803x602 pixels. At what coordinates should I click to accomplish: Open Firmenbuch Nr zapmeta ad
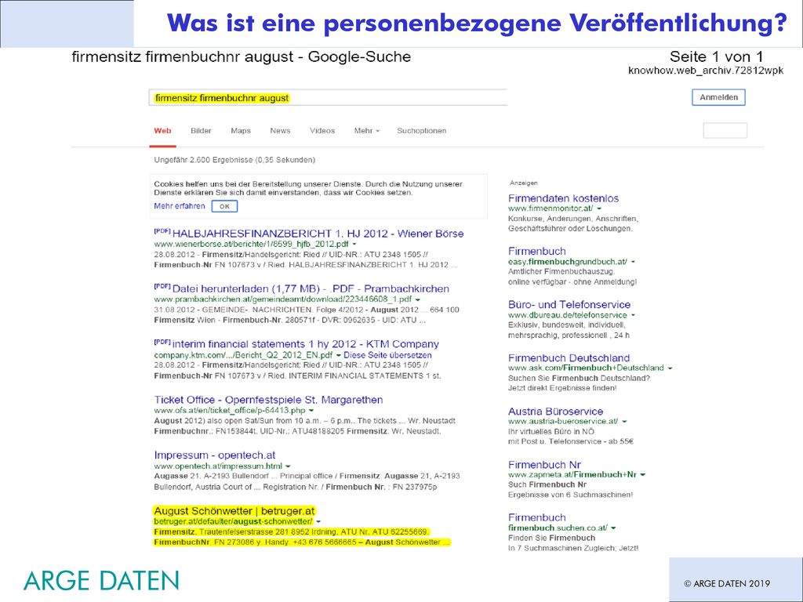pos(544,465)
